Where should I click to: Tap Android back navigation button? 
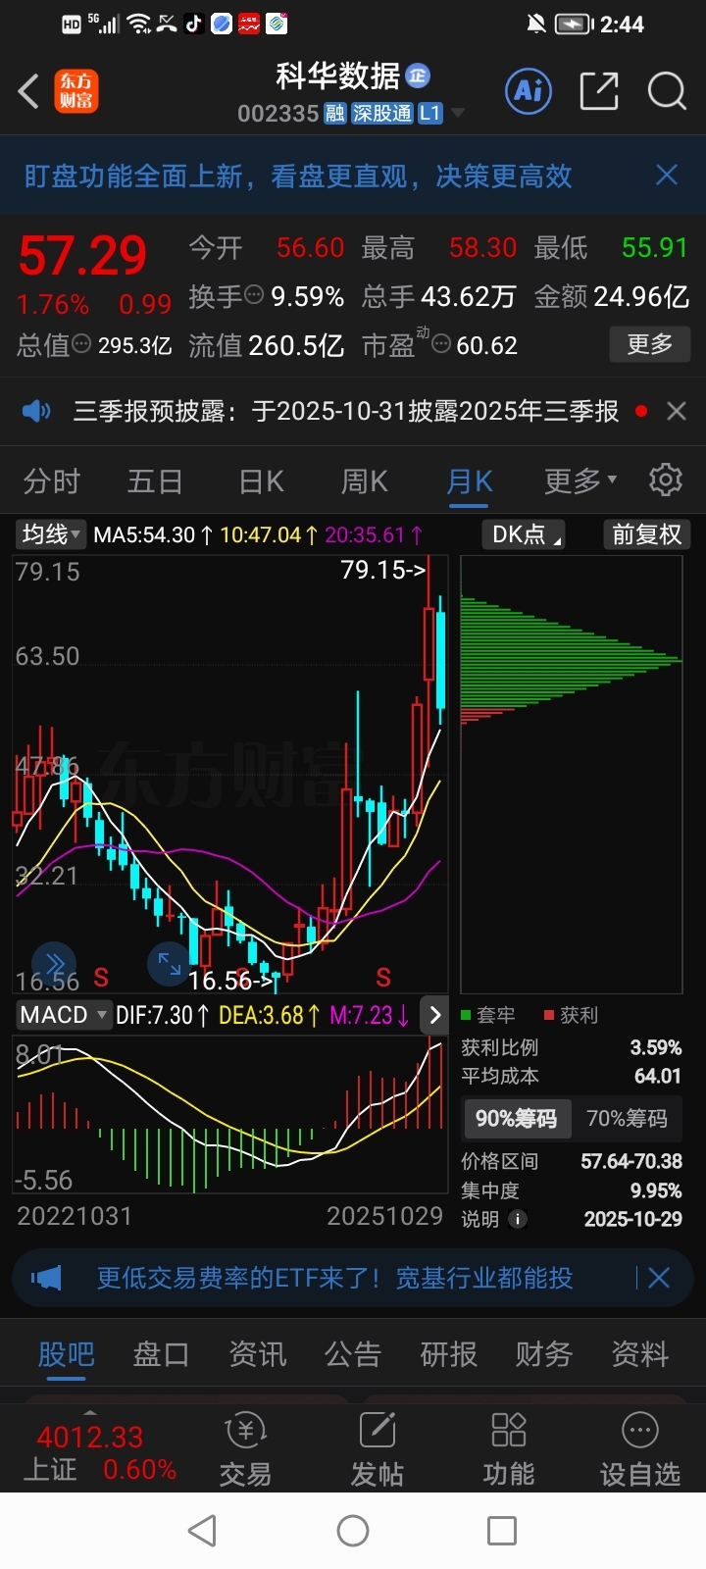202,1531
